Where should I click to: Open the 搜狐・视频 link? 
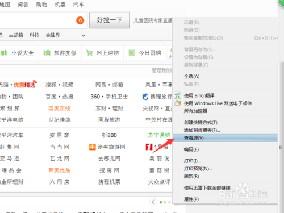(x=60, y=85)
